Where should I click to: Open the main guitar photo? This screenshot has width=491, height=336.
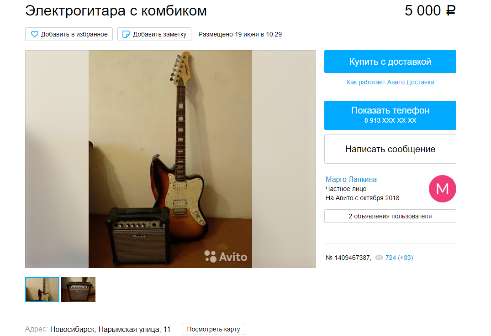170,159
